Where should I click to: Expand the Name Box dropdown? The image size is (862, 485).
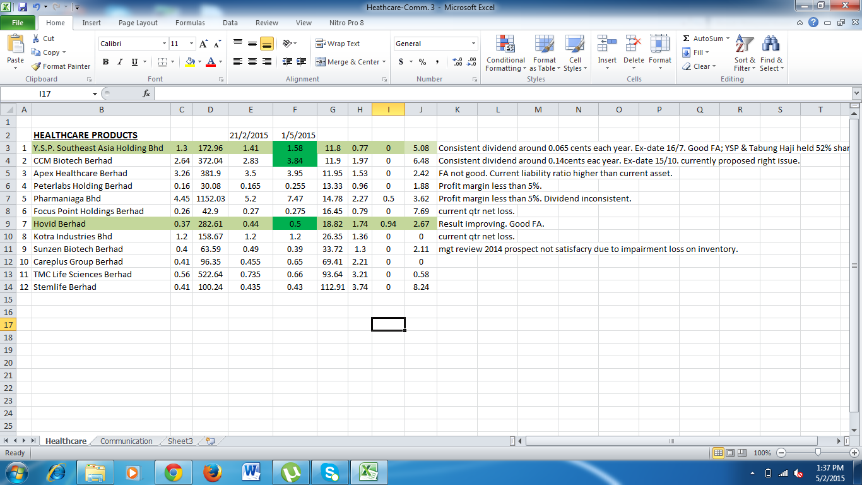pyautogui.click(x=95, y=93)
